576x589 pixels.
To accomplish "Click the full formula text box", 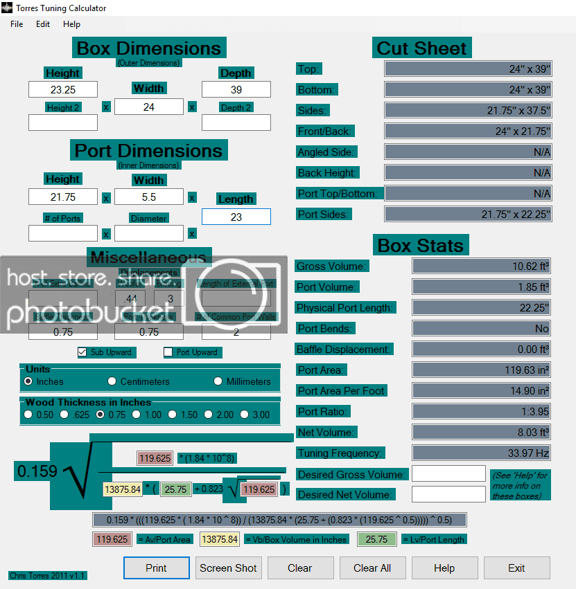I will click(x=279, y=520).
